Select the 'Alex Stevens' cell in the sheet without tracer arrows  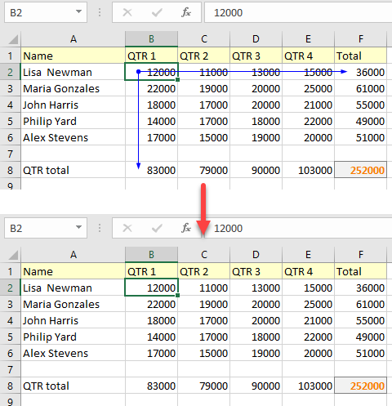73,353
